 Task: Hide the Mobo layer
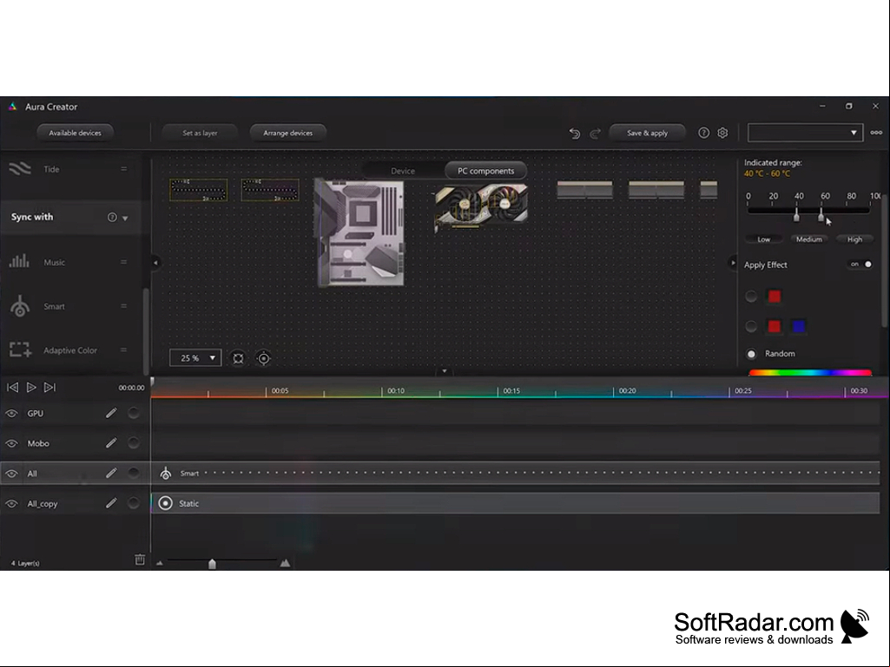click(11, 443)
